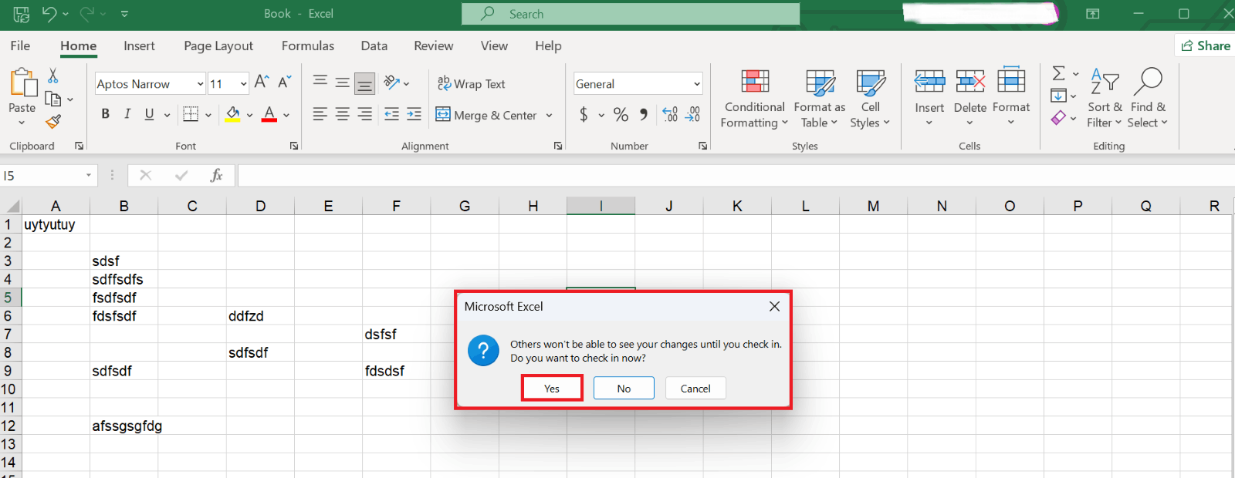Viewport: 1235px width, 478px height.
Task: Set Middle Align vertical alignment
Action: click(x=342, y=82)
